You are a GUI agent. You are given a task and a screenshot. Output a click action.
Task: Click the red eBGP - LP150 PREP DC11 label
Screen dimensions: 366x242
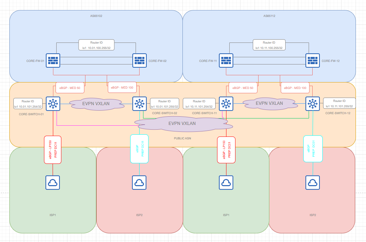[53, 150]
